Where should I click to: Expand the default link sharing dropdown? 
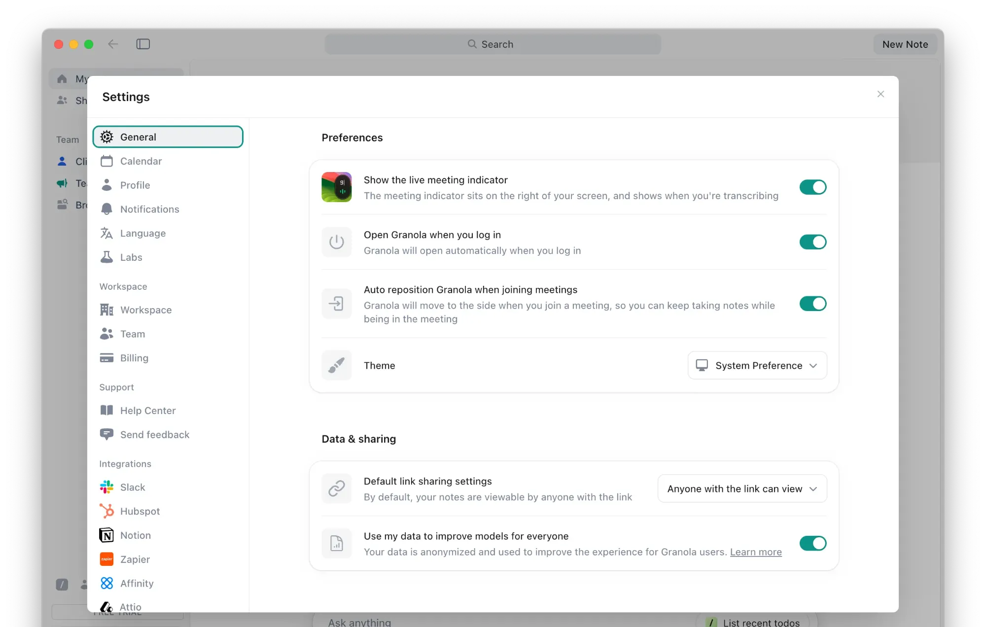tap(742, 488)
